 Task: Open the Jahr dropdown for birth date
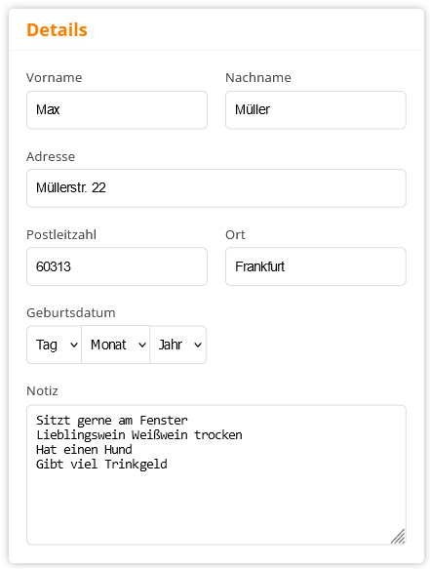178,345
